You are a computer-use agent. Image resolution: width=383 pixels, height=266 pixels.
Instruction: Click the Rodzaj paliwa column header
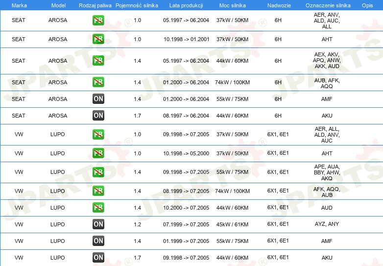click(95, 5)
